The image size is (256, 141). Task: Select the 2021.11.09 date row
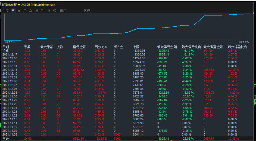coord(10,131)
